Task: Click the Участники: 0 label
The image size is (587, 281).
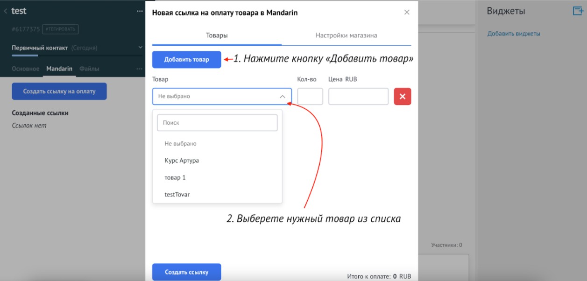Action: click(446, 245)
